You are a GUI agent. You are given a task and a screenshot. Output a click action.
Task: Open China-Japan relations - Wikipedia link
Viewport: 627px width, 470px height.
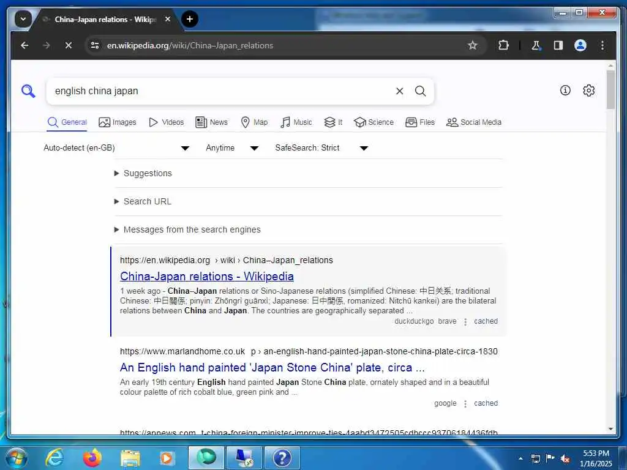[x=207, y=277]
